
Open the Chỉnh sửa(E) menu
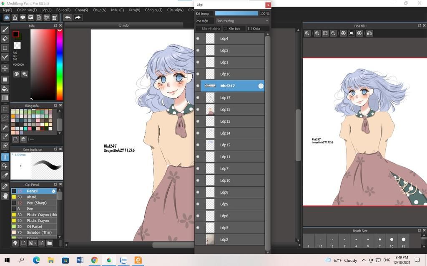click(x=27, y=10)
